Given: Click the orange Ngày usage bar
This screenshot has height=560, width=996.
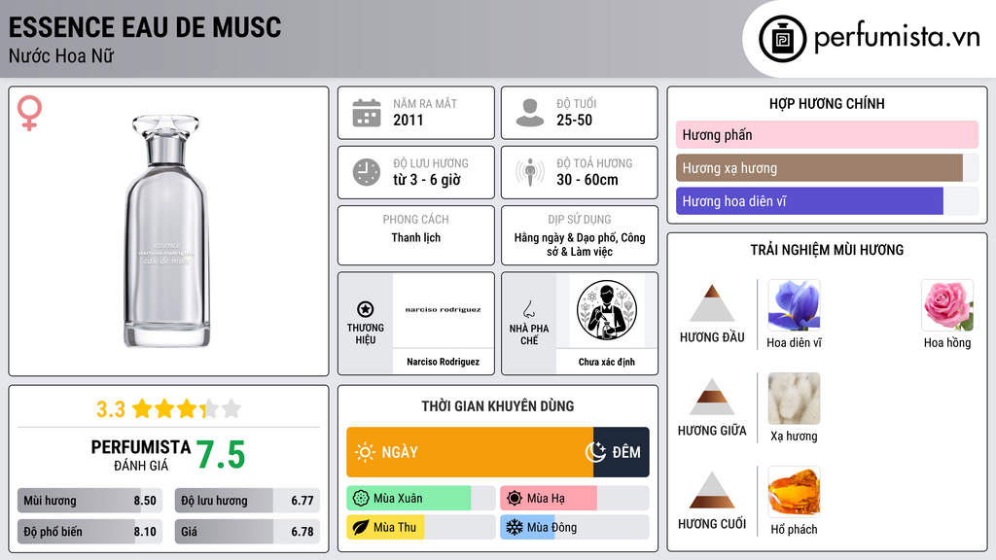Looking at the screenshot, I should pyautogui.click(x=470, y=452).
